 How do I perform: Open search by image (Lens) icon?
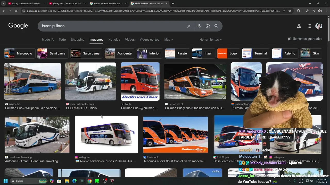[208, 26]
